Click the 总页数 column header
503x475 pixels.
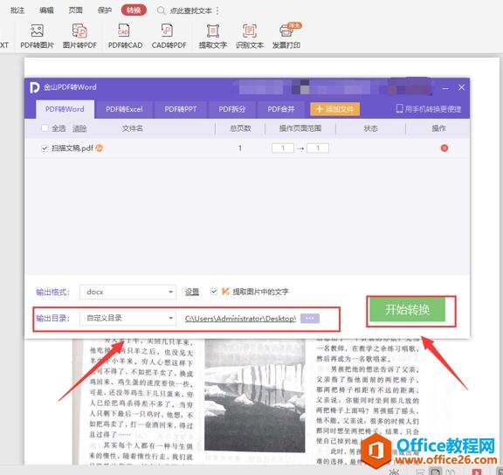pos(240,128)
